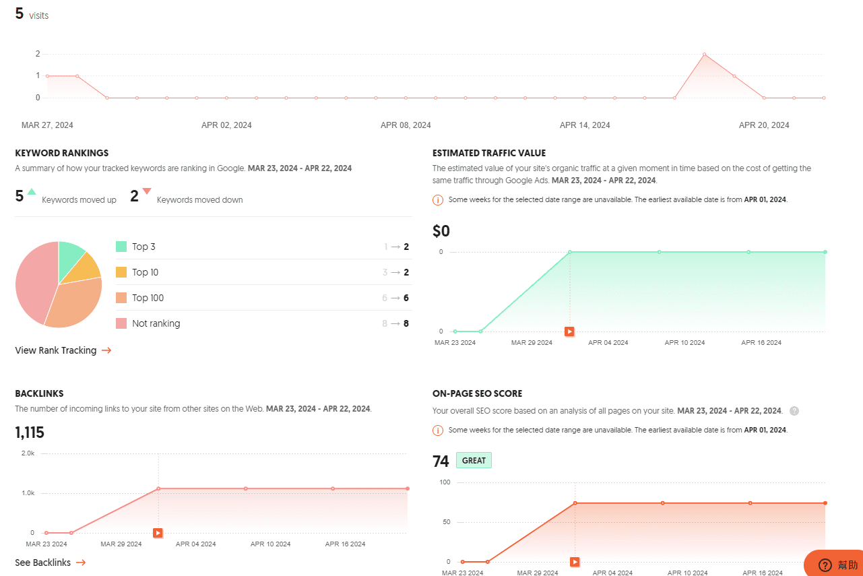Click the help question mark icon
Image resolution: width=863 pixels, height=576 pixels.
click(825, 565)
